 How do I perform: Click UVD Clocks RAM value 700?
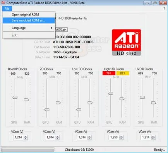154,73
